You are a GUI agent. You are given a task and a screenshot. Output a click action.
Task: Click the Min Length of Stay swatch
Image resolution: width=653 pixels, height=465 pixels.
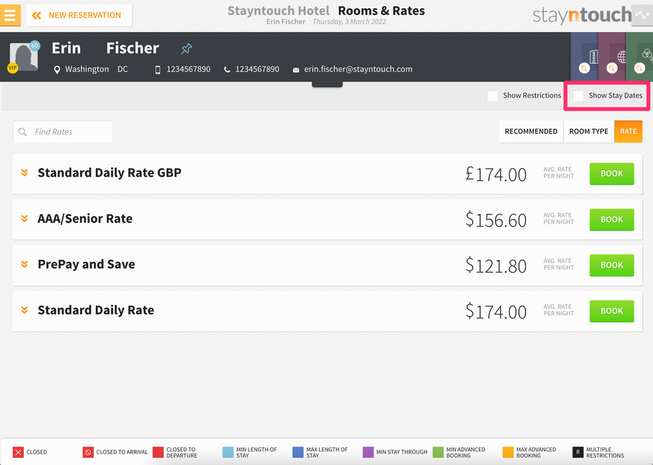pyautogui.click(x=228, y=452)
